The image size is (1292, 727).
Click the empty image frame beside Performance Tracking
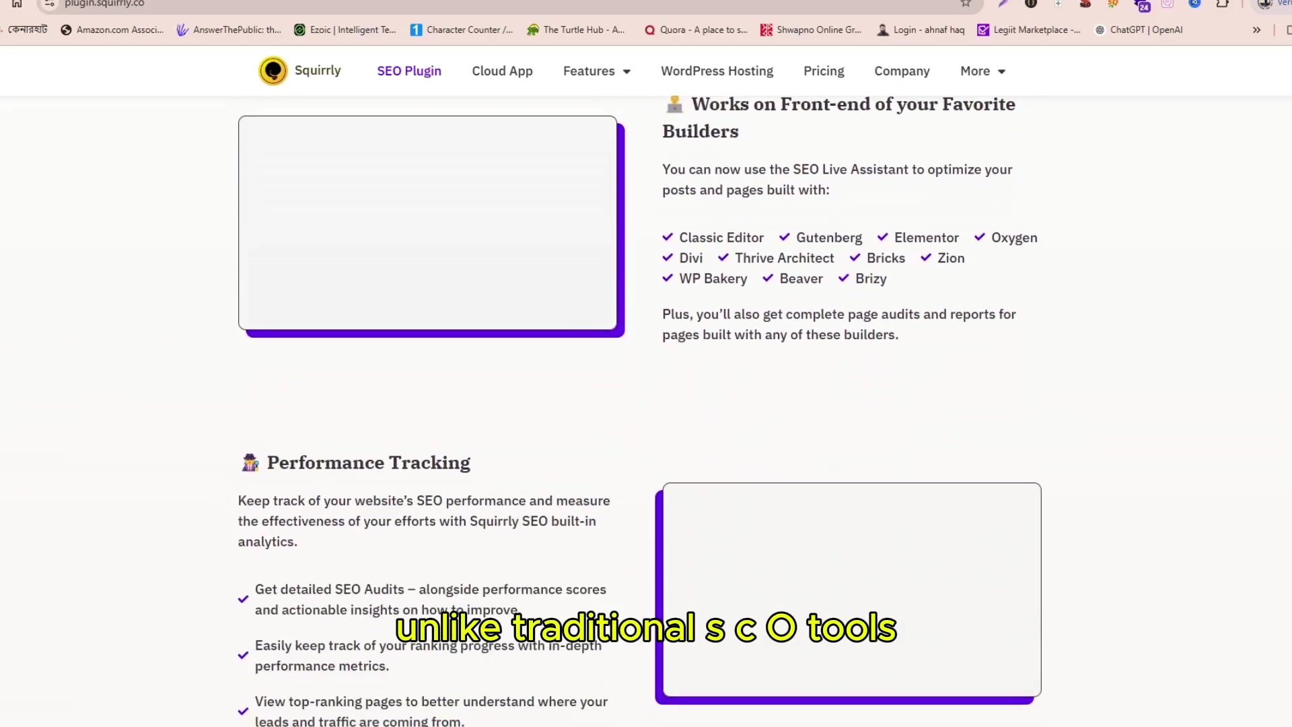click(x=852, y=590)
